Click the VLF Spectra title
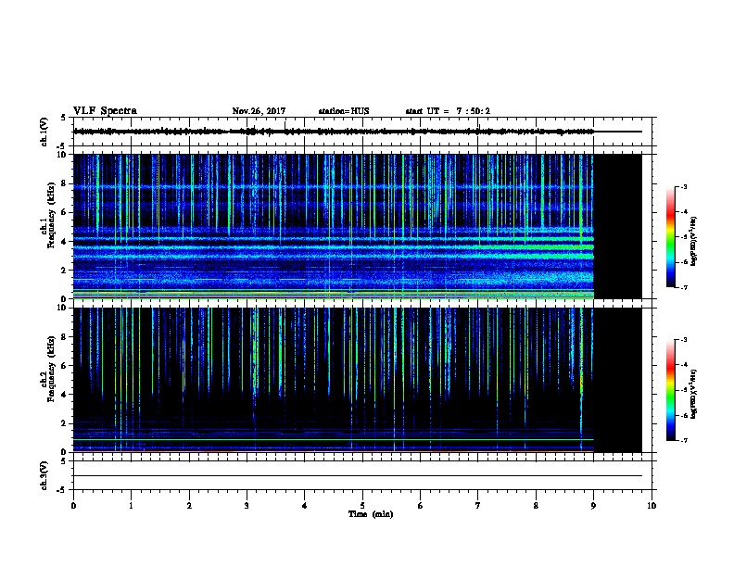The image size is (734, 567). 105,111
